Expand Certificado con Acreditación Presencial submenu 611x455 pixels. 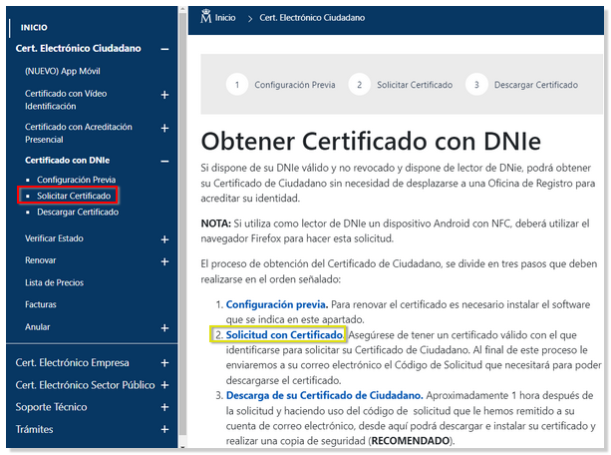point(164,129)
